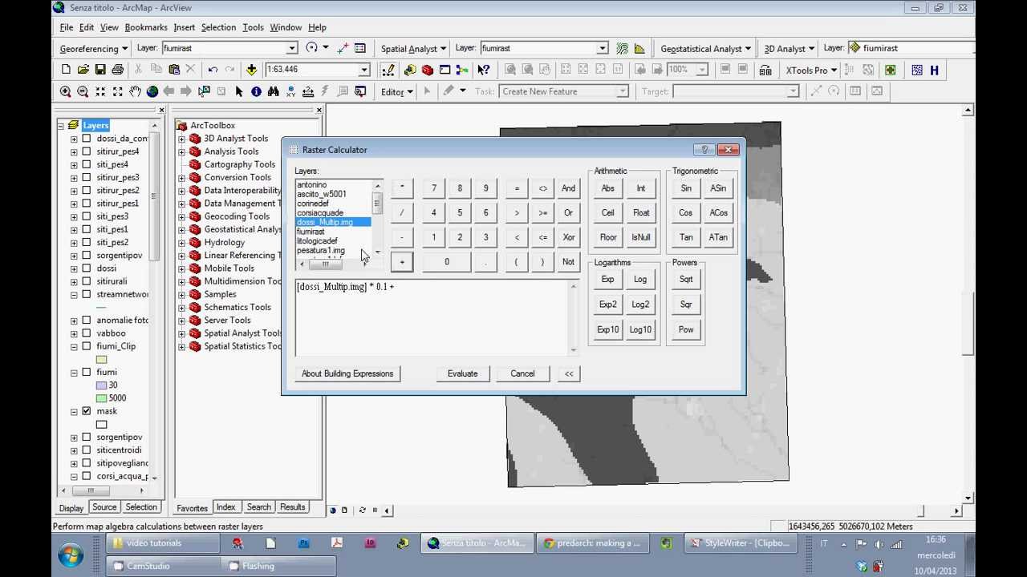Open the Editor dropdown menu
This screenshot has height=577, width=1027.
point(396,91)
